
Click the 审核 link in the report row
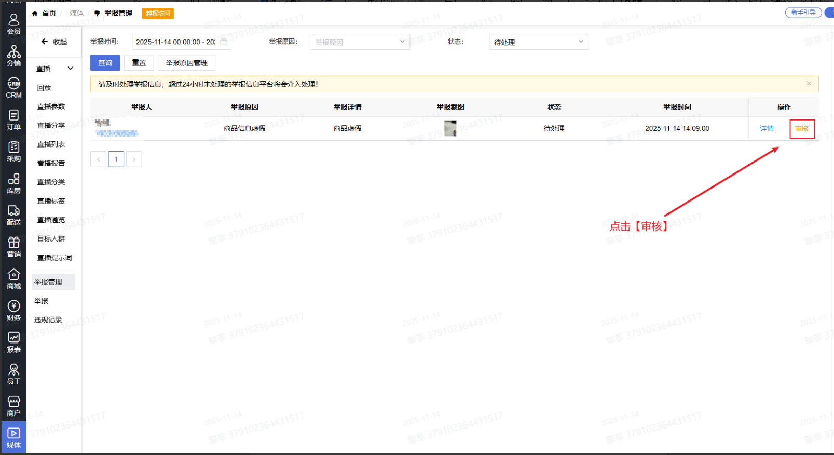(801, 129)
